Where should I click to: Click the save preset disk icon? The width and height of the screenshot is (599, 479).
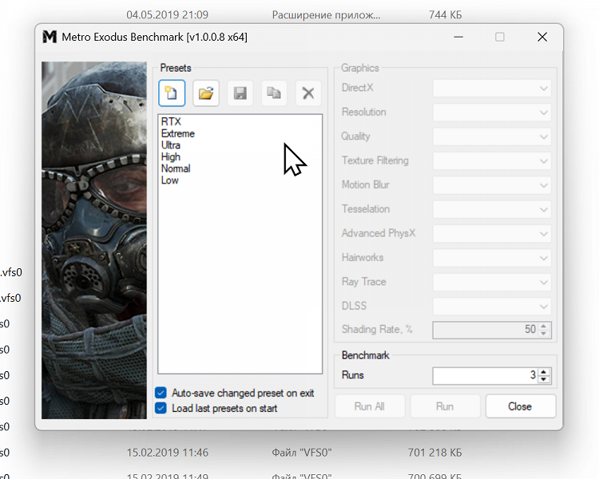240,93
